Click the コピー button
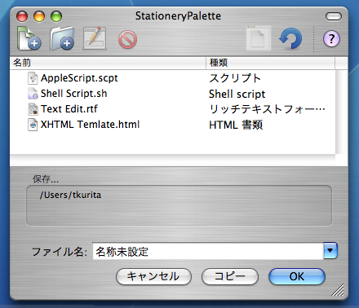 click(x=230, y=276)
